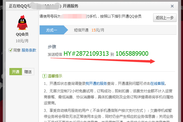Screen dimensions: 183x122
Task: Click the QQ会员 product label
Action: (22, 34)
